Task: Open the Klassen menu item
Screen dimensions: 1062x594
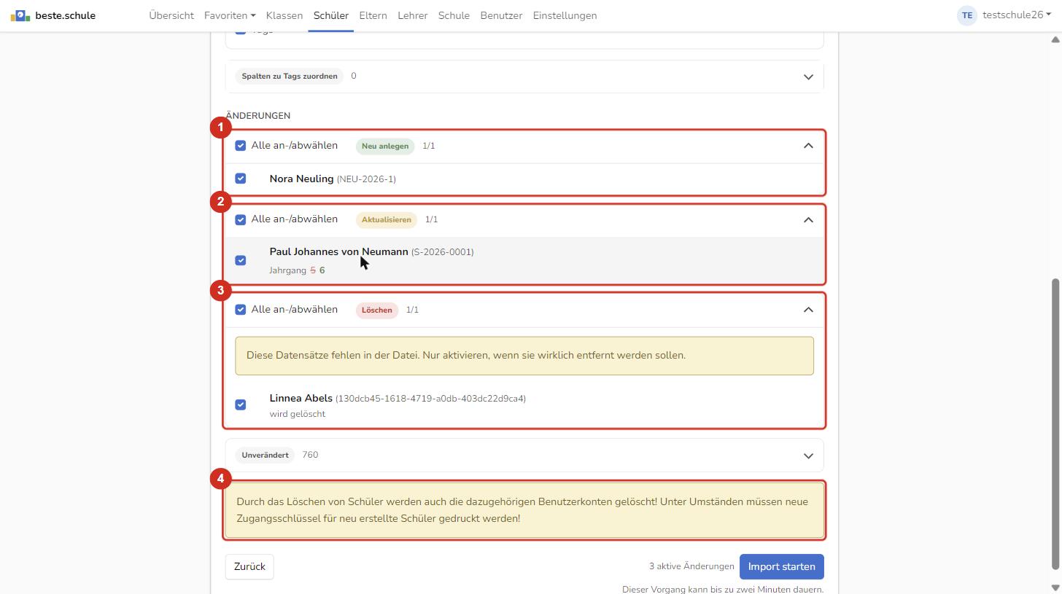Action: point(284,15)
